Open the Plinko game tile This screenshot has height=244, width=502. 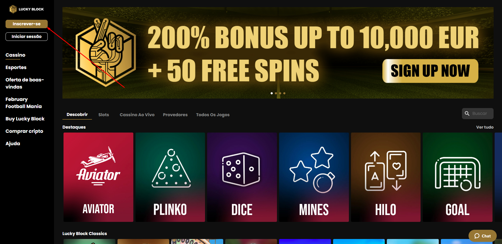[x=170, y=177]
